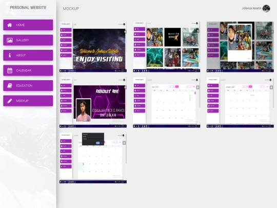Click the Home house icon
The image size is (277, 208).
10,25
